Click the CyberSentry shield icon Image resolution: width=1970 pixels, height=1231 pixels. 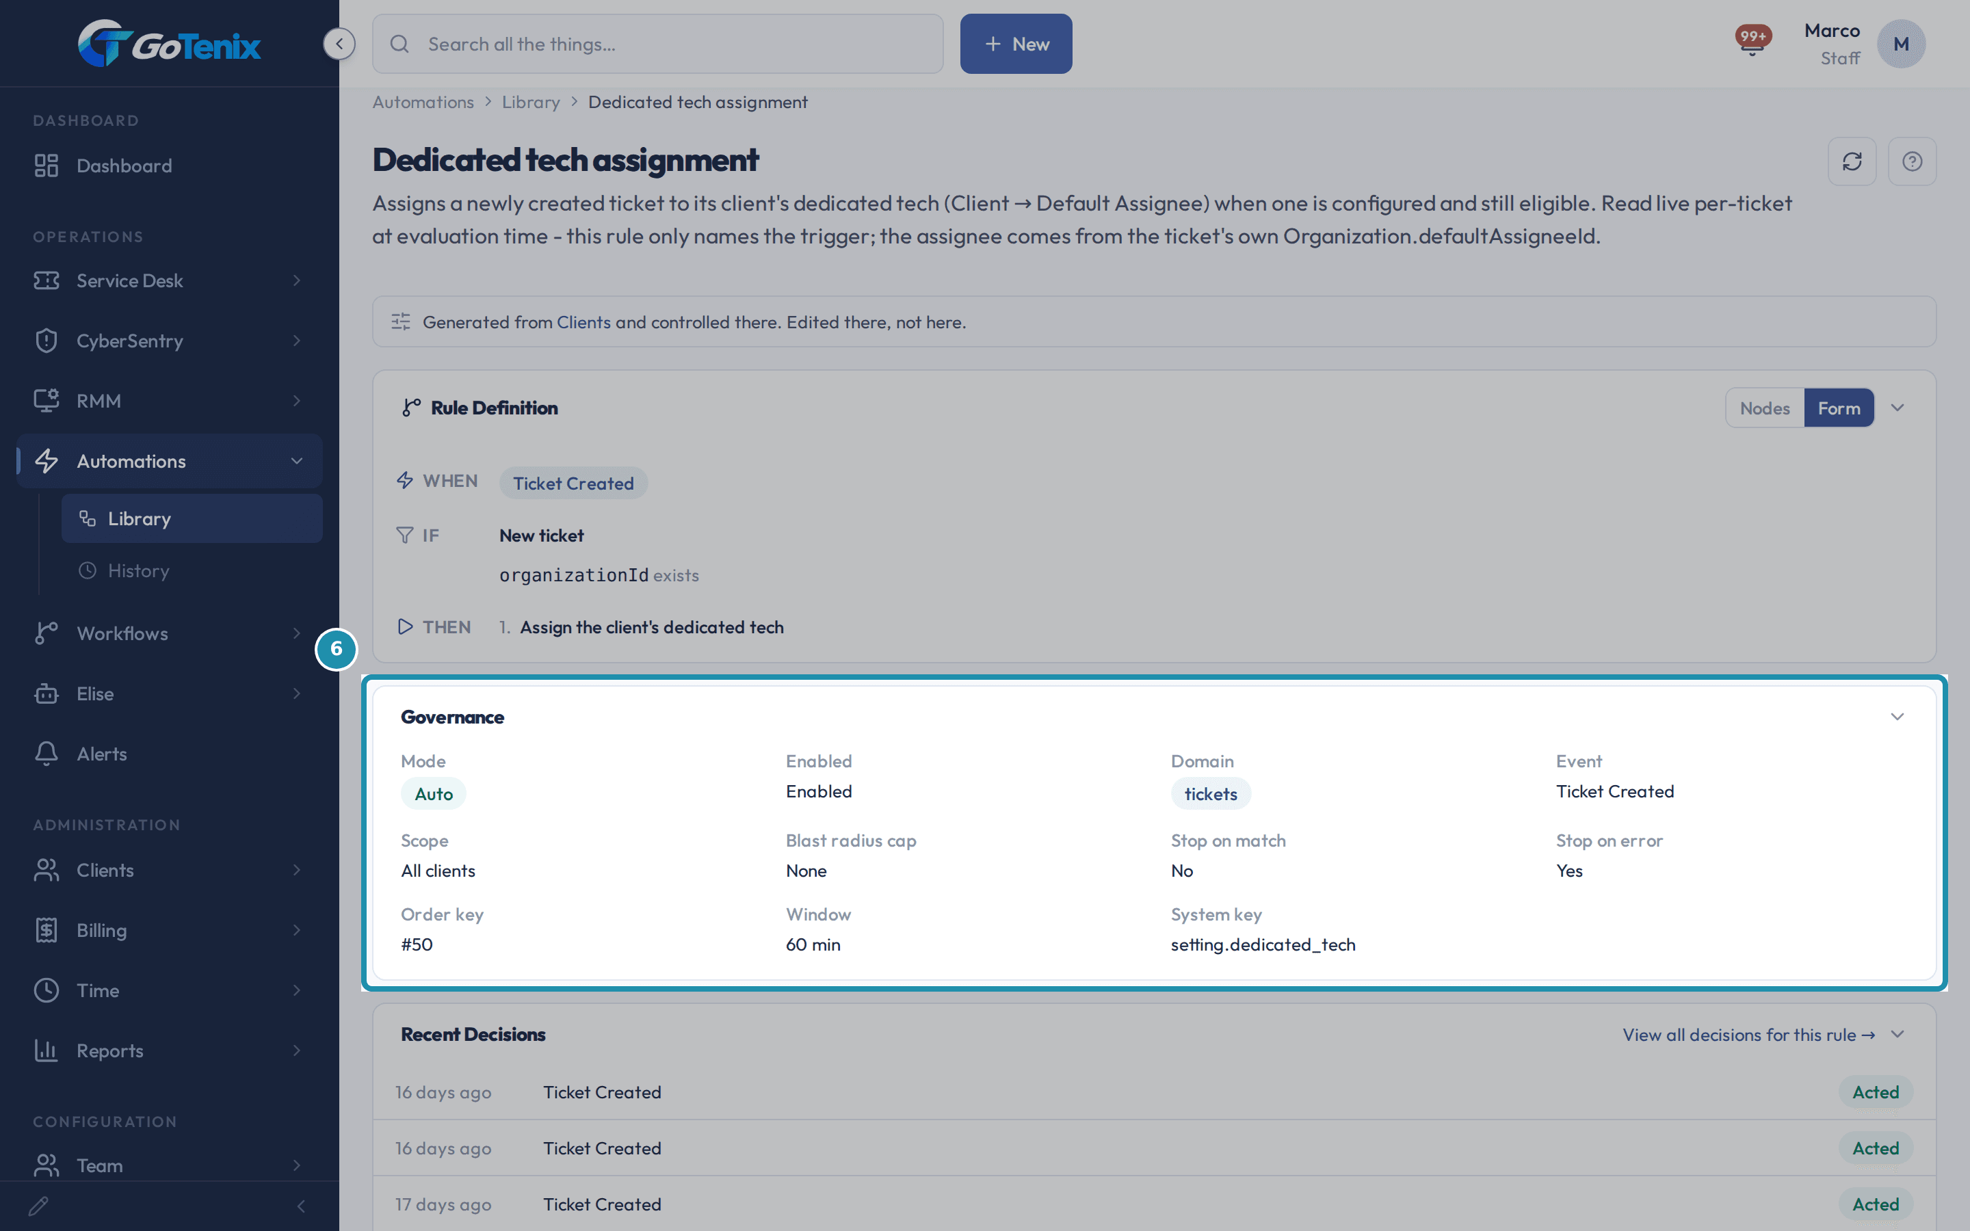[x=47, y=341]
